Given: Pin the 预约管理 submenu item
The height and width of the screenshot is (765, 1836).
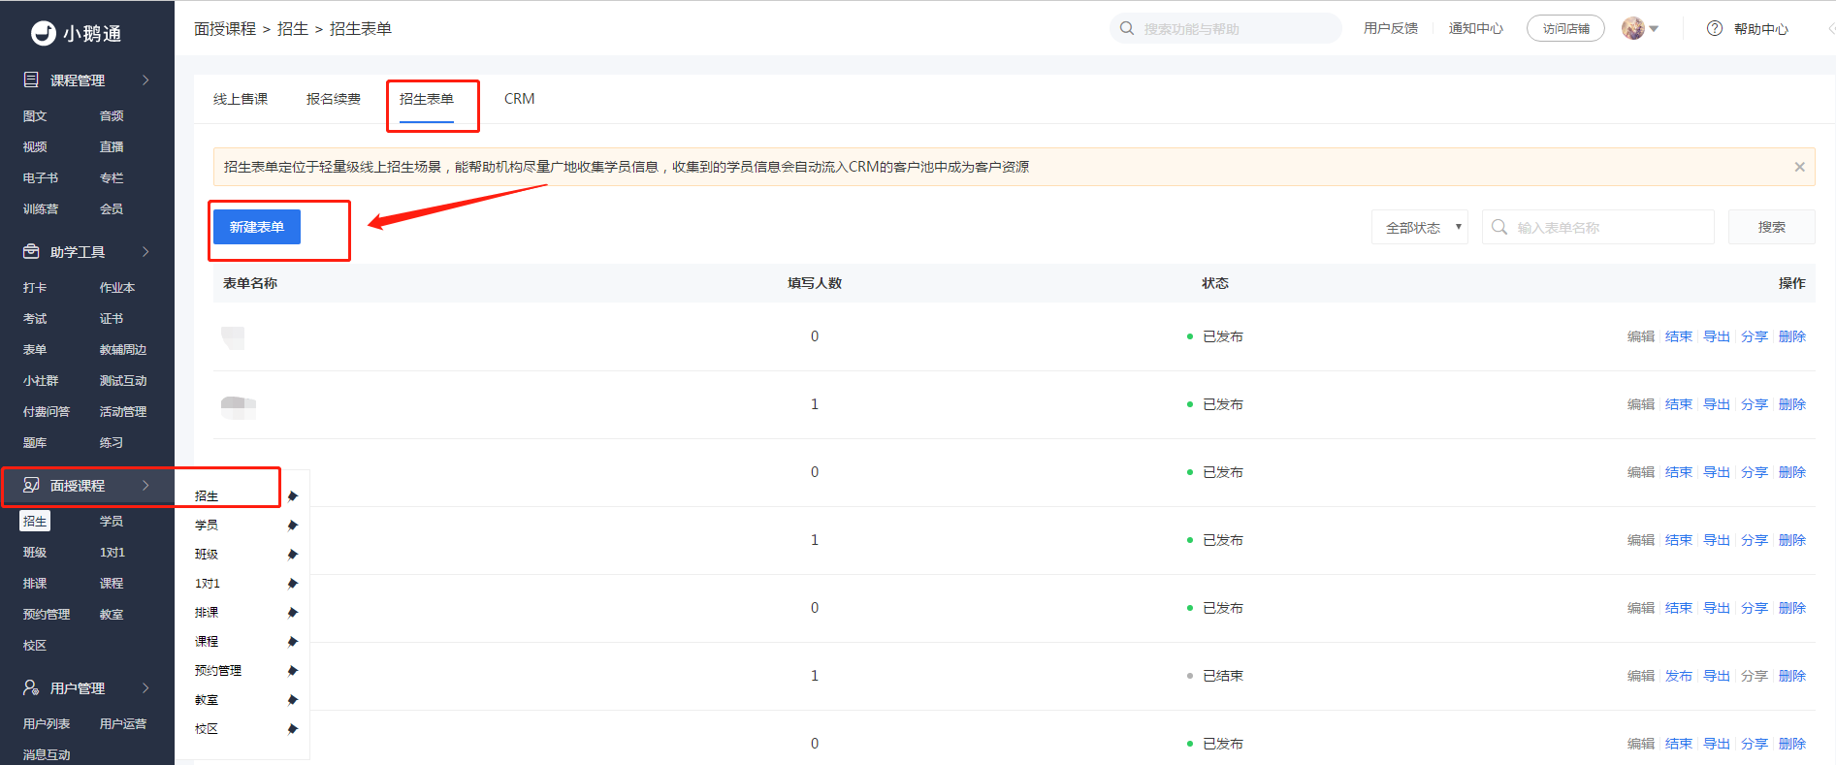Looking at the screenshot, I should pos(292,671).
